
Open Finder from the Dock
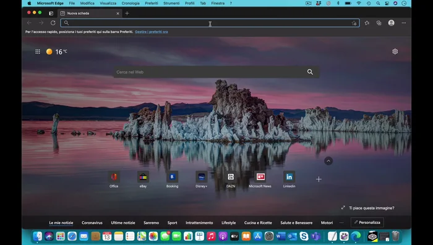pos(38,236)
